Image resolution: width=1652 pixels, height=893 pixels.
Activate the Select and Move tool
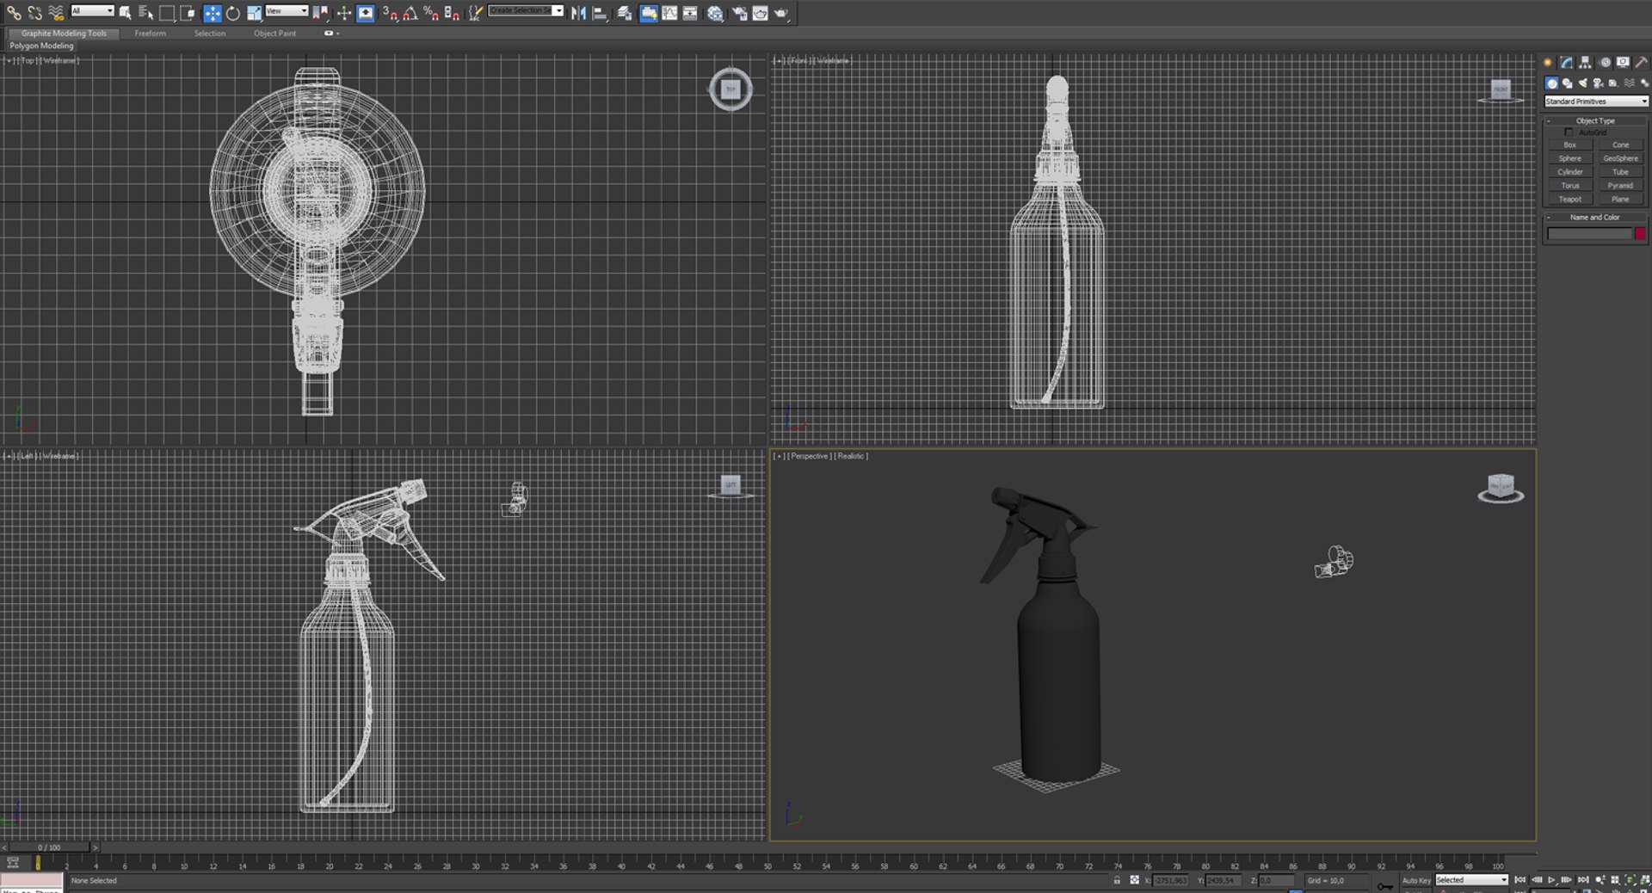tap(212, 13)
